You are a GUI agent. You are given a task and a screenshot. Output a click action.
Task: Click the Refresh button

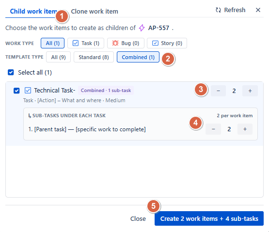point(230,10)
